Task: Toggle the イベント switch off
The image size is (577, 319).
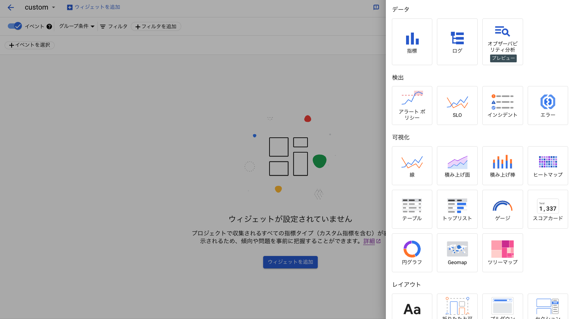Action: click(15, 26)
